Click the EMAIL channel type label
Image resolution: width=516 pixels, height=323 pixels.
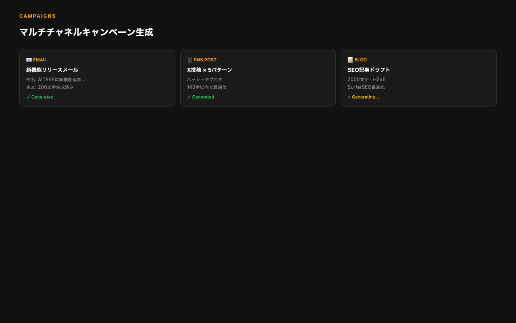40,59
